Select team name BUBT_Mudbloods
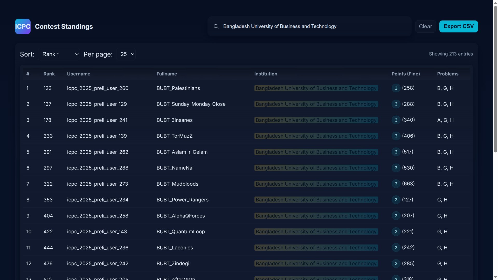The width and height of the screenshot is (498, 280). click(177, 184)
